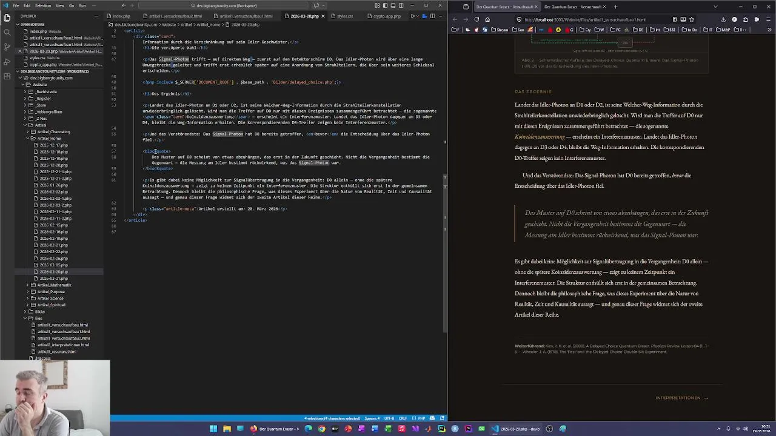Viewport: 776px width, 436px height.
Task: Switch to the styles.css editor tab
Action: point(344,16)
